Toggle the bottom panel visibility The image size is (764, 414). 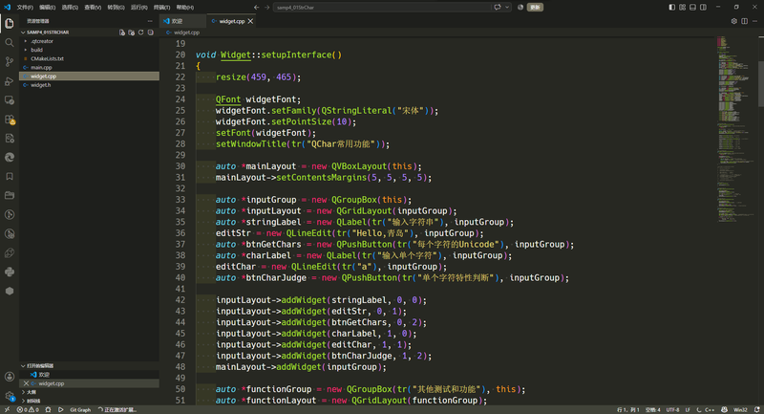tap(692, 8)
